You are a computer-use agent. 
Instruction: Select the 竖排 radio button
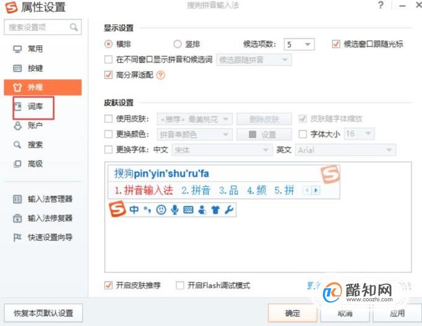pos(178,44)
